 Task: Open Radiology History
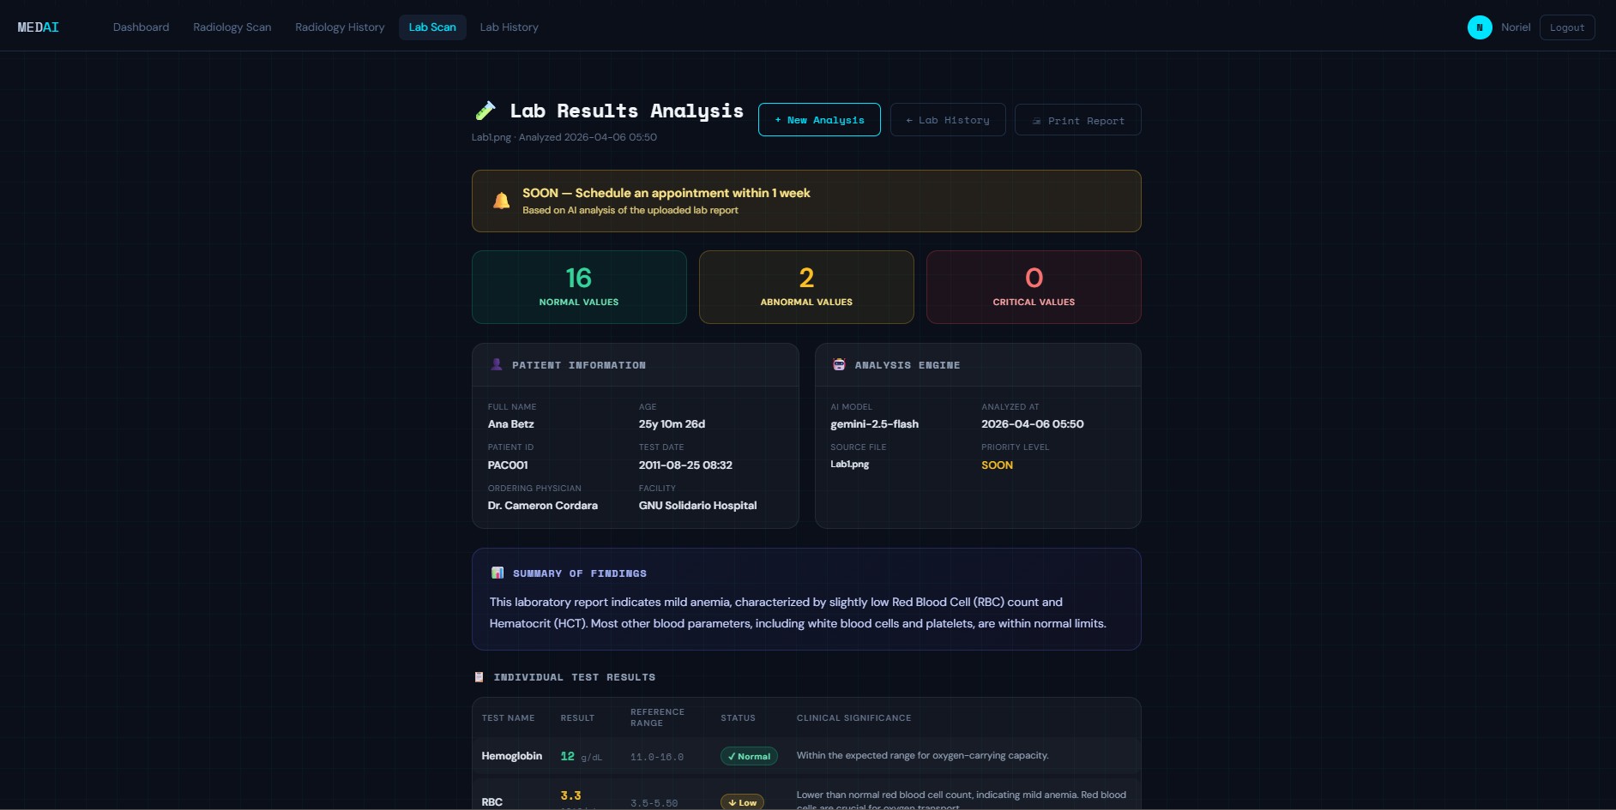pyautogui.click(x=340, y=27)
